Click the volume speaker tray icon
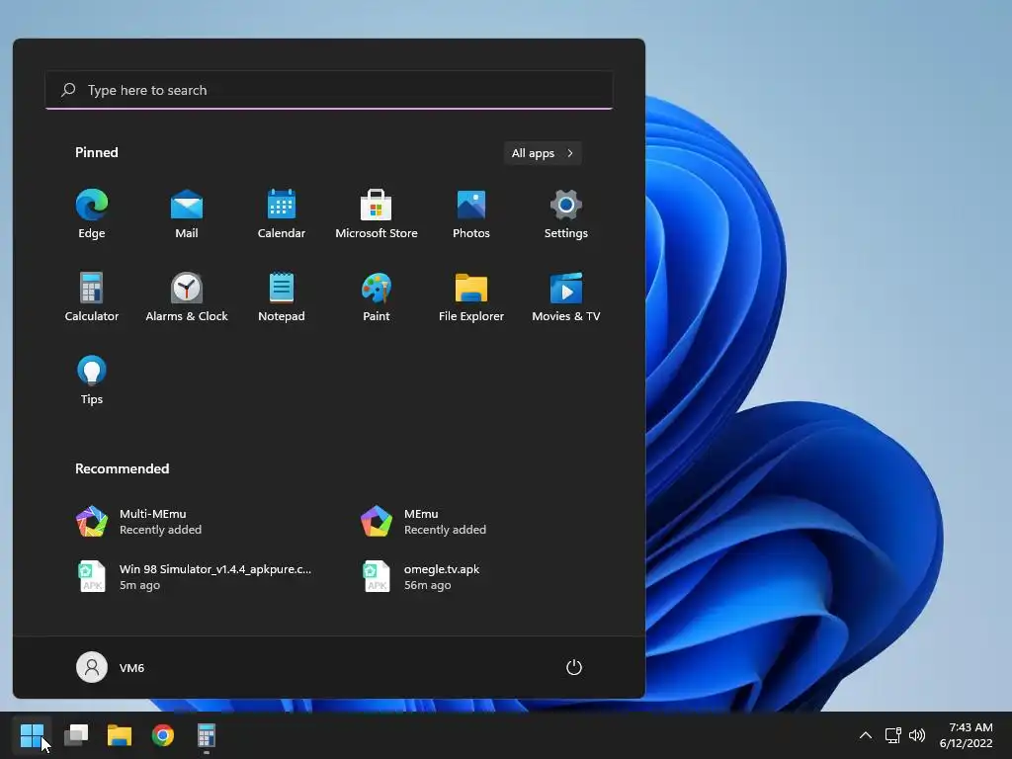The image size is (1012, 759). (916, 735)
